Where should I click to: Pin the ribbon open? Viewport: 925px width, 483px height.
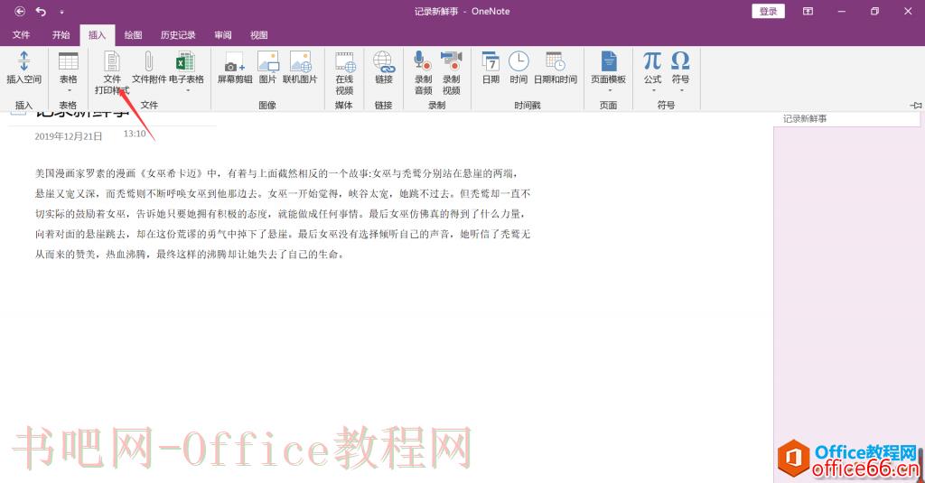point(916,105)
